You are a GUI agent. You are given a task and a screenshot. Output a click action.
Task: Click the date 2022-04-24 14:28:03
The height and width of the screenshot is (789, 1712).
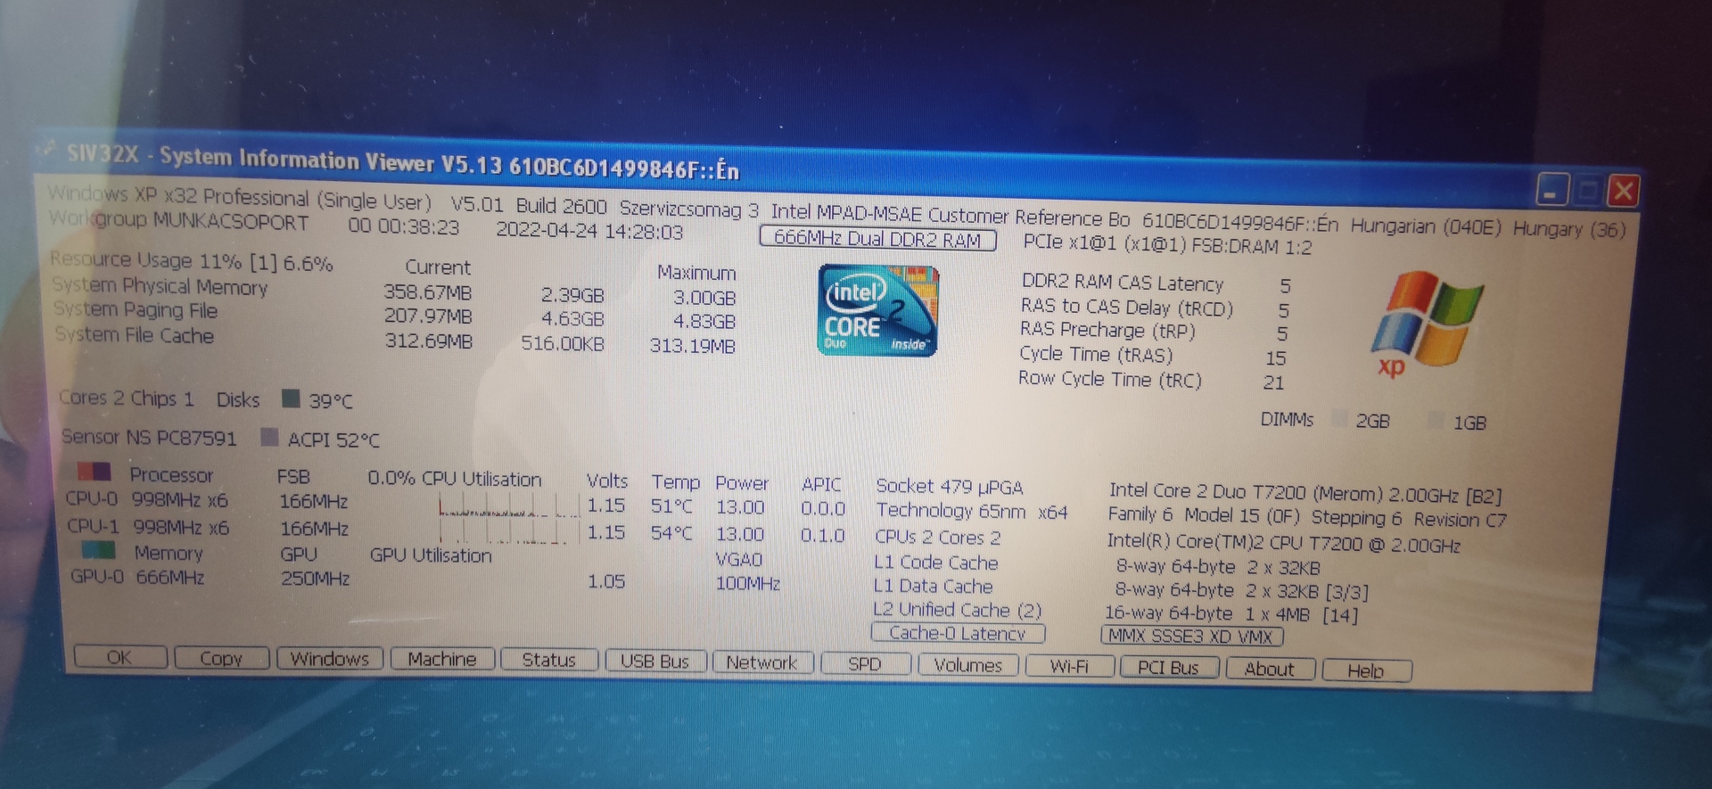[589, 230]
